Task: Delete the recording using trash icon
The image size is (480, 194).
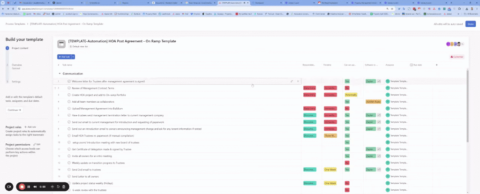Action: click(x=64, y=187)
